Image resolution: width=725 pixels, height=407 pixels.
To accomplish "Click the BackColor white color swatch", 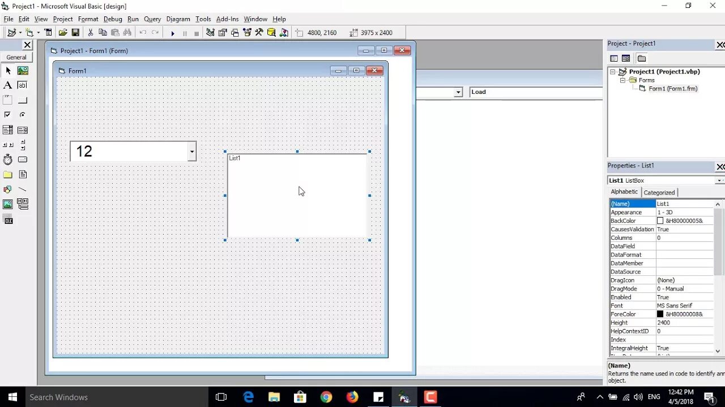I will coord(660,221).
